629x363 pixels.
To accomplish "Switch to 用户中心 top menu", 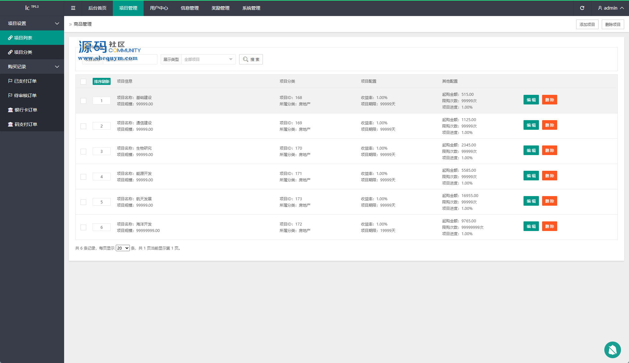I will [159, 8].
